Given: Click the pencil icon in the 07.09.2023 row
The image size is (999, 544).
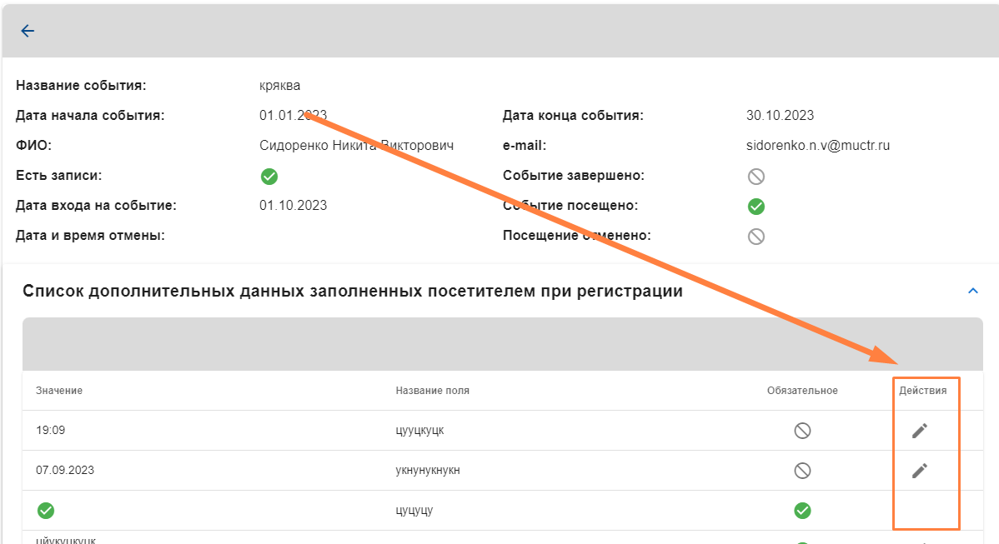Looking at the screenshot, I should (919, 471).
